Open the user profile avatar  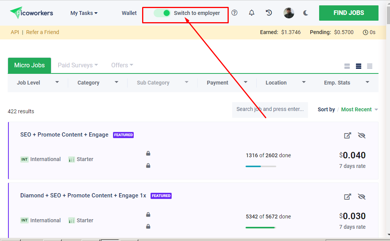(x=289, y=13)
